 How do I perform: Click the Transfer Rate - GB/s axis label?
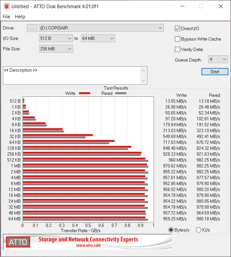click(81, 231)
